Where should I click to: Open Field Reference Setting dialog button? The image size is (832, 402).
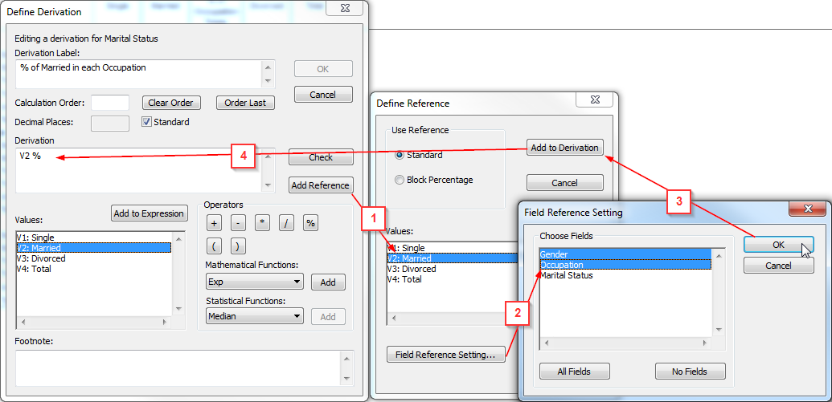[x=445, y=354]
